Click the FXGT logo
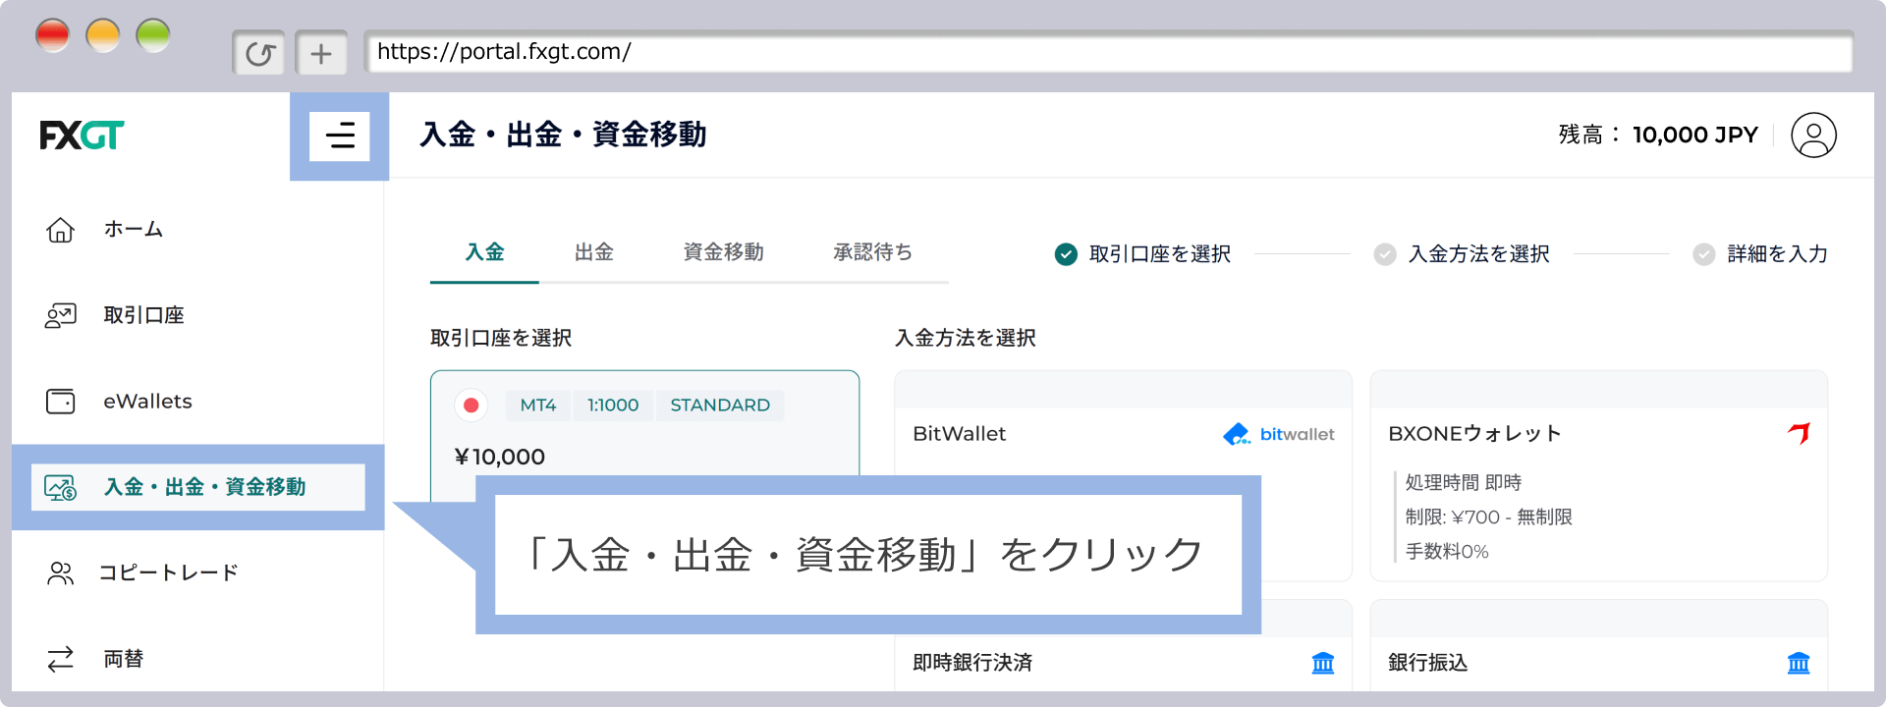 point(82,136)
